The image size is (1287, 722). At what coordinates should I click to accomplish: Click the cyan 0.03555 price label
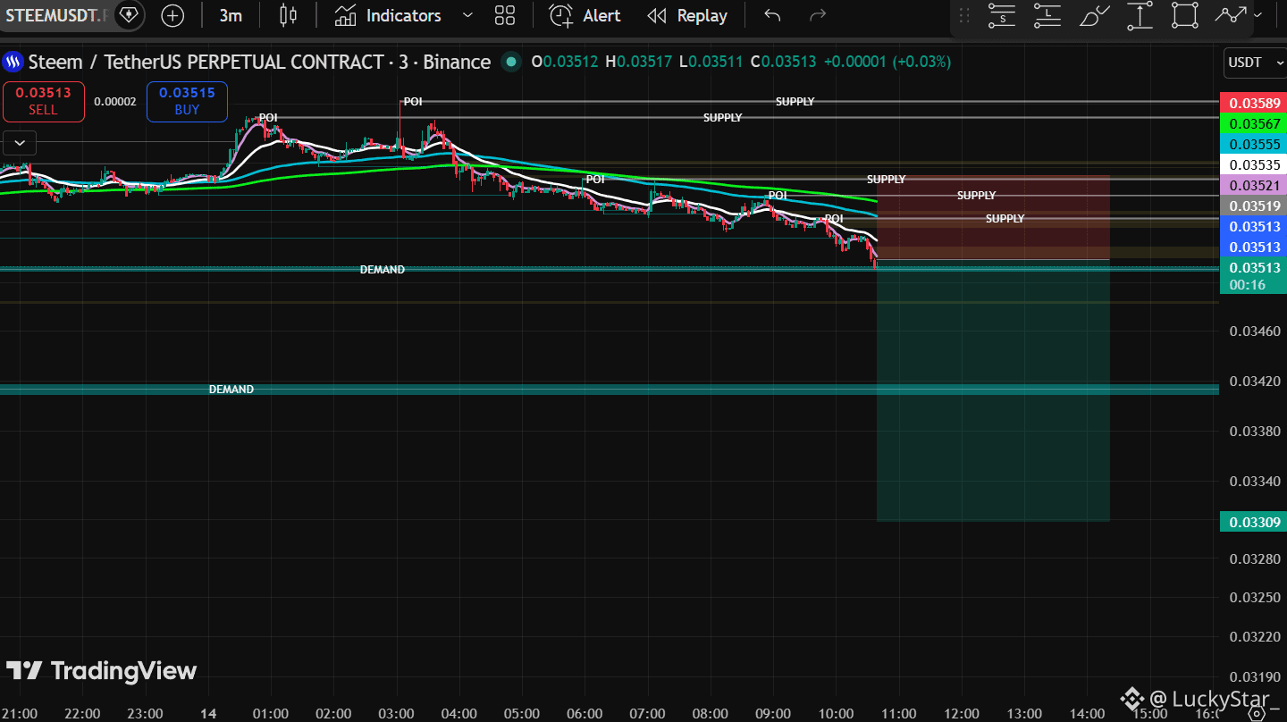click(x=1255, y=144)
